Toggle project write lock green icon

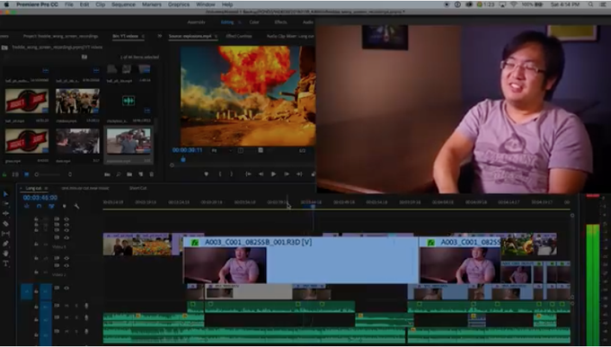tap(4, 174)
